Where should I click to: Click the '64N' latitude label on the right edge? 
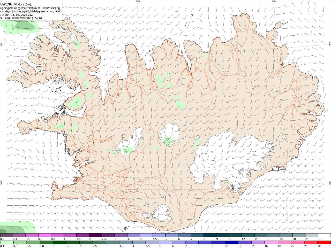pos(330,182)
